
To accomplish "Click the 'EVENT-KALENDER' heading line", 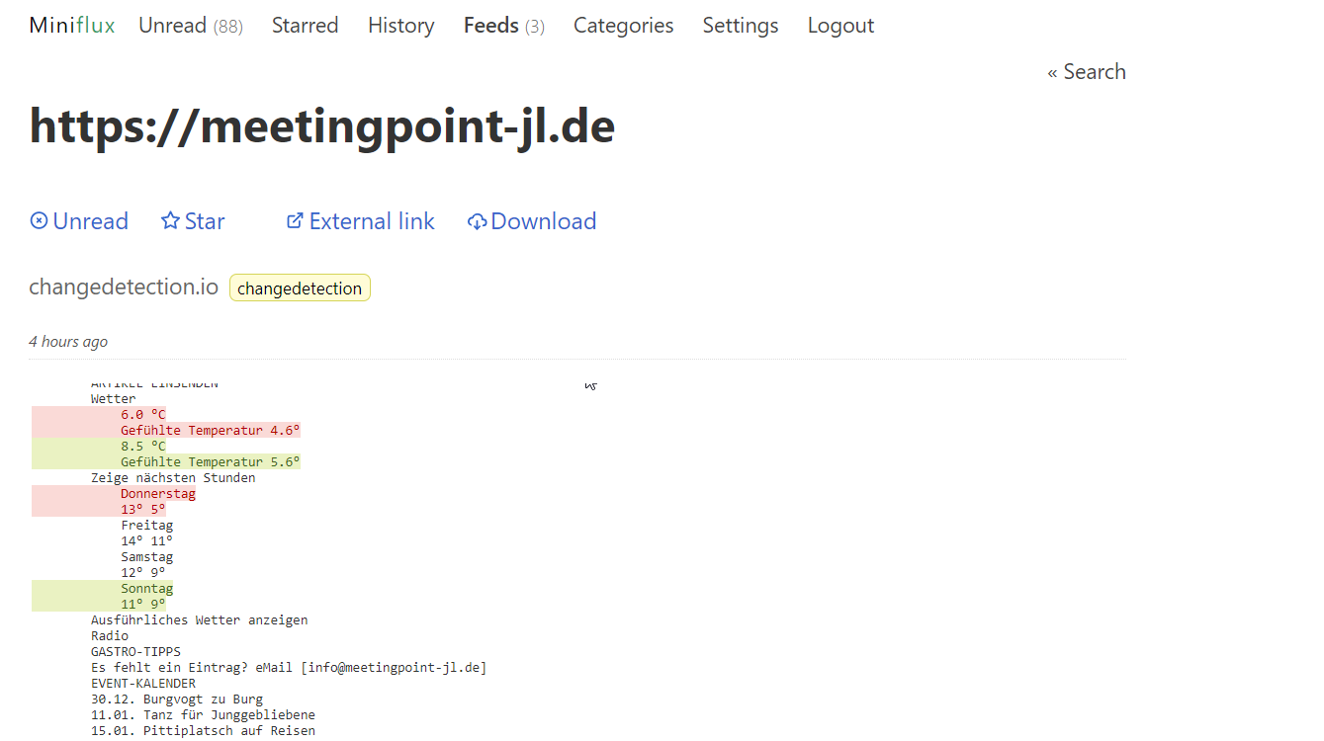I will coord(143,684).
